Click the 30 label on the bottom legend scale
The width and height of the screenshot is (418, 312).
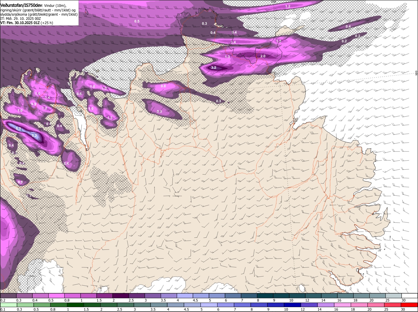[x=403, y=309]
